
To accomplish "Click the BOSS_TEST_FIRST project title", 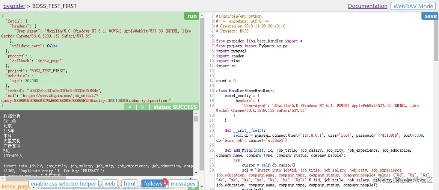I will (54, 6).
